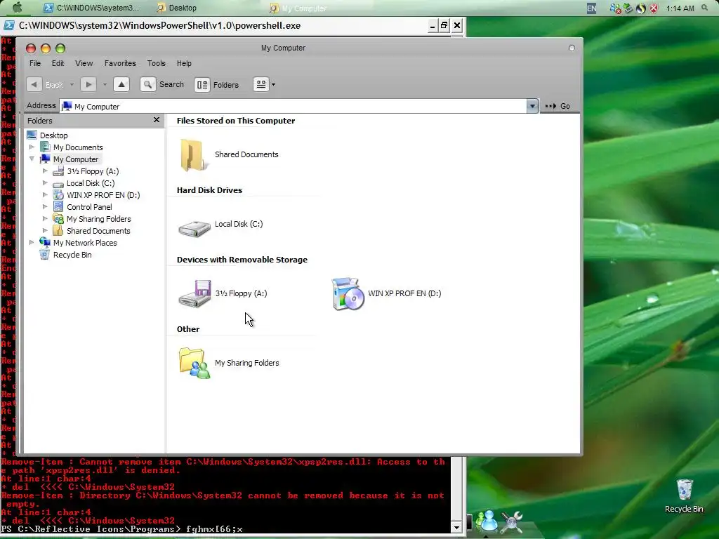719x539 pixels.
Task: Select Shared Documents in the tree
Action: [x=98, y=230]
